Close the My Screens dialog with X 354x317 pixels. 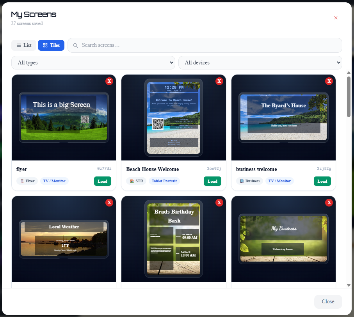(x=336, y=18)
